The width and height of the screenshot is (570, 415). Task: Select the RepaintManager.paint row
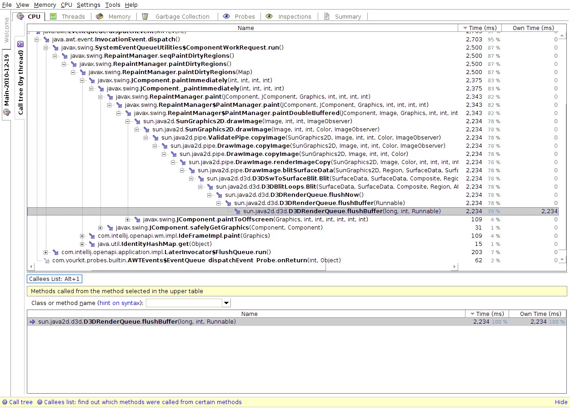coord(292,97)
